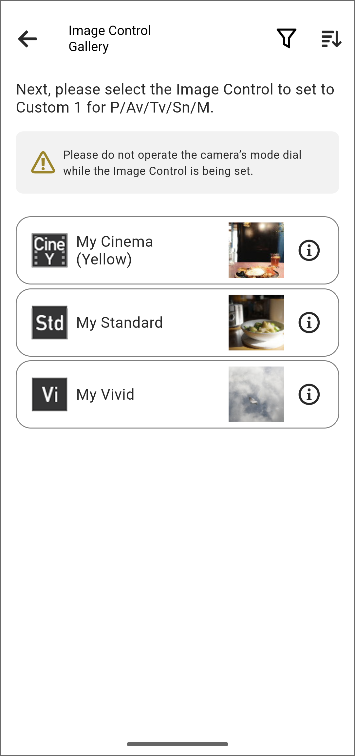This screenshot has width=355, height=756.
Task: Select My Cinema (Yellow) image control
Action: [115, 250]
